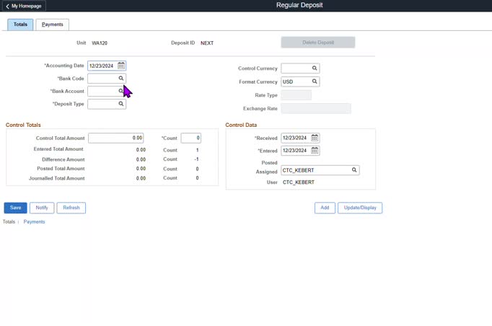Image resolution: width=492 pixels, height=326 pixels.
Task: Click the Journalled Total Amount label
Action: pos(57,178)
